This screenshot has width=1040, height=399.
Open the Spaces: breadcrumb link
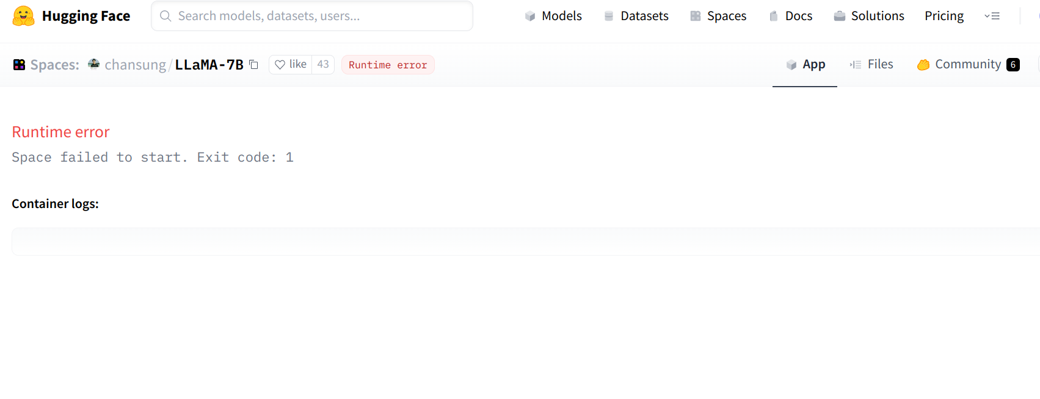55,65
